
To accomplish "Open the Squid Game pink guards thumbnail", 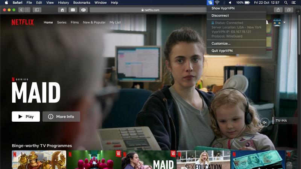I will click(x=94, y=160).
